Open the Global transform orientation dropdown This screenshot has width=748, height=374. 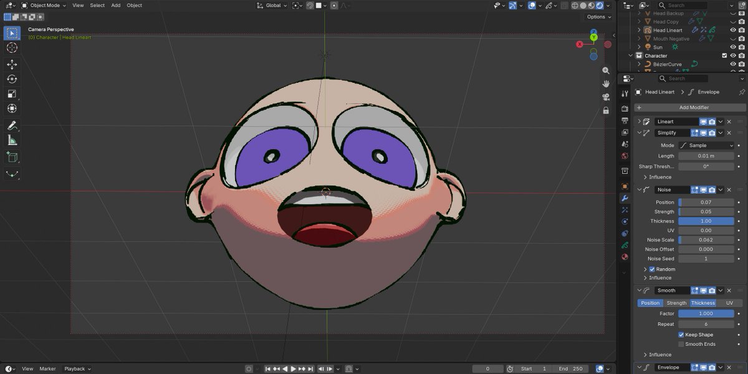coord(272,6)
